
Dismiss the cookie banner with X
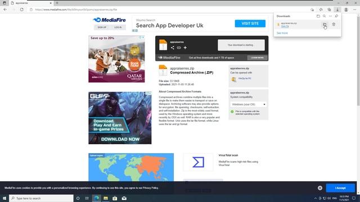tap(320, 188)
